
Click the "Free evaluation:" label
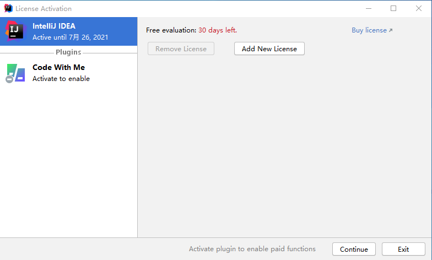(171, 30)
